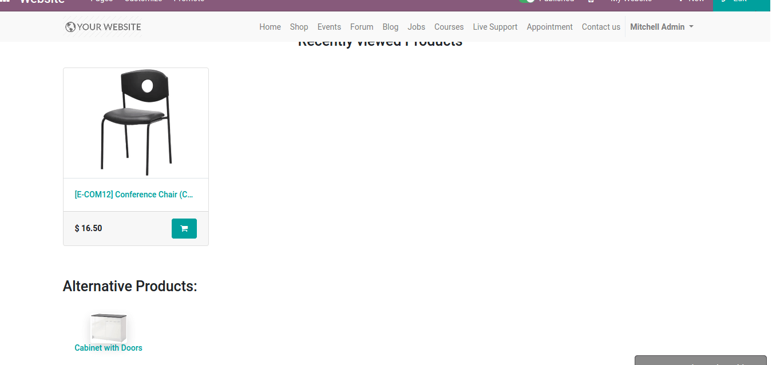Screen dimensions: 772x365
Task: Open the Cabinet with Doors link
Action: 108,348
